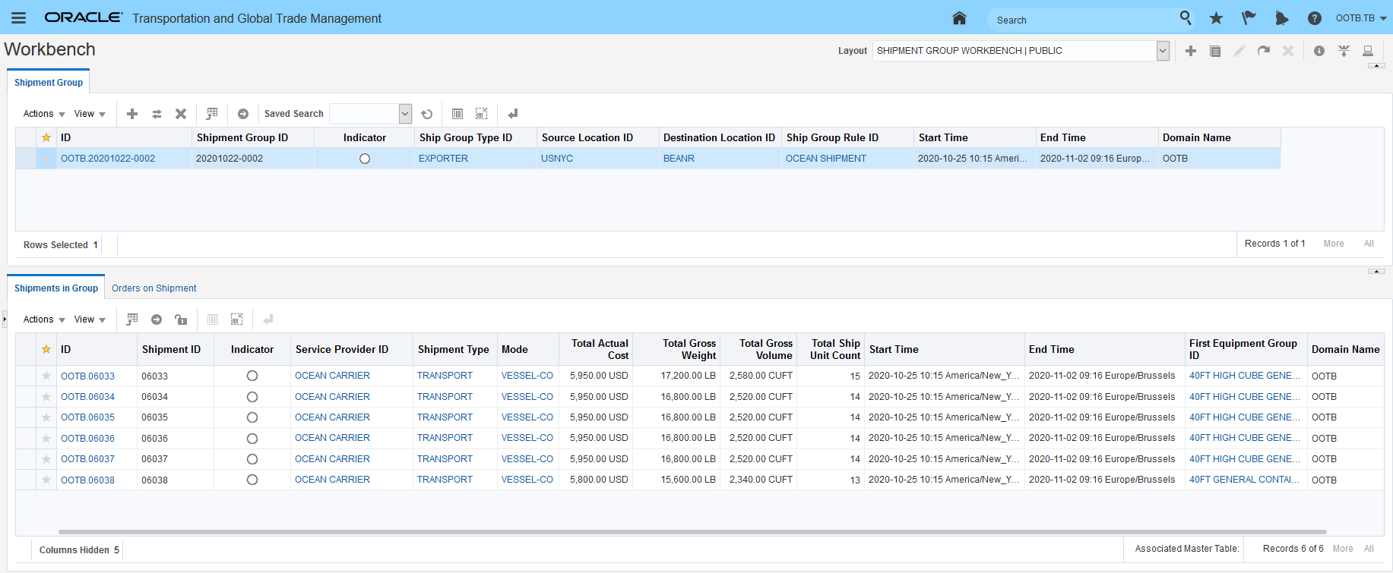Open the Help question mark icon
Image resolution: width=1393 pixels, height=573 pixels.
pyautogui.click(x=1314, y=18)
